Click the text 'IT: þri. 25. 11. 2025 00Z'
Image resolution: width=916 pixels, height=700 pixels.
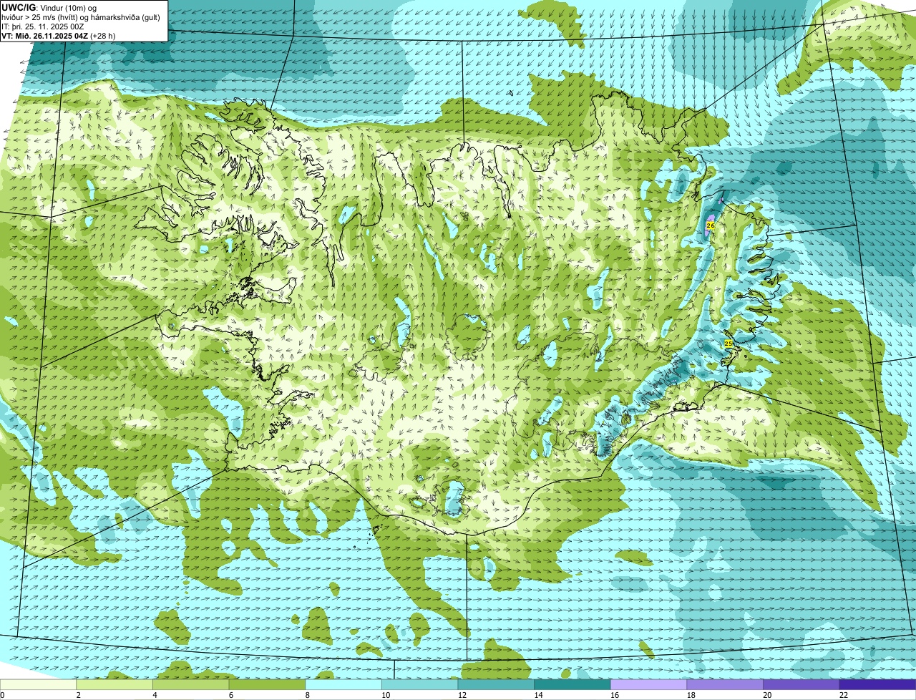click(43, 26)
